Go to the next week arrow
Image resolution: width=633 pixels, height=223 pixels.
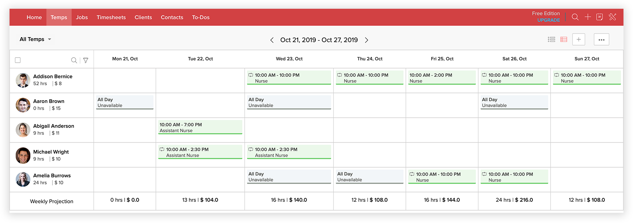[x=367, y=40]
